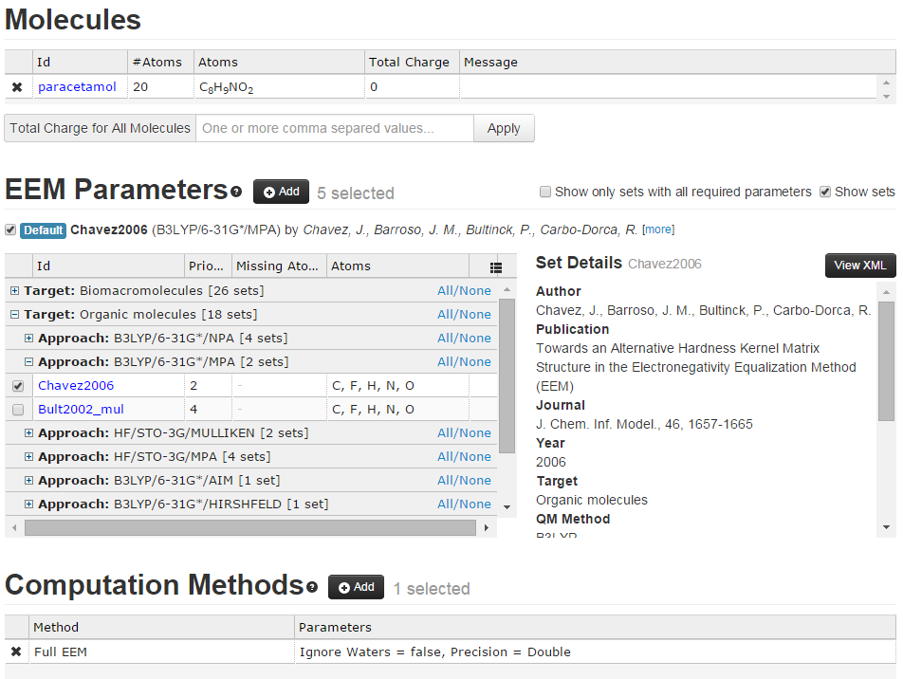
Task: Click the parameter sets vertical scrollbar thumb
Action: [507, 376]
